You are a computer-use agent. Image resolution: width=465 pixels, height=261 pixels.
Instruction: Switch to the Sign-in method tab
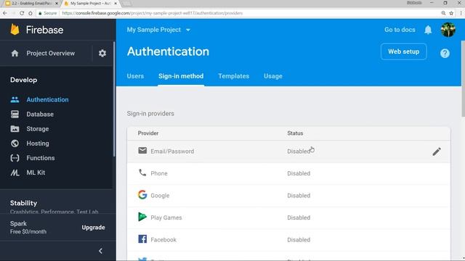click(x=181, y=76)
